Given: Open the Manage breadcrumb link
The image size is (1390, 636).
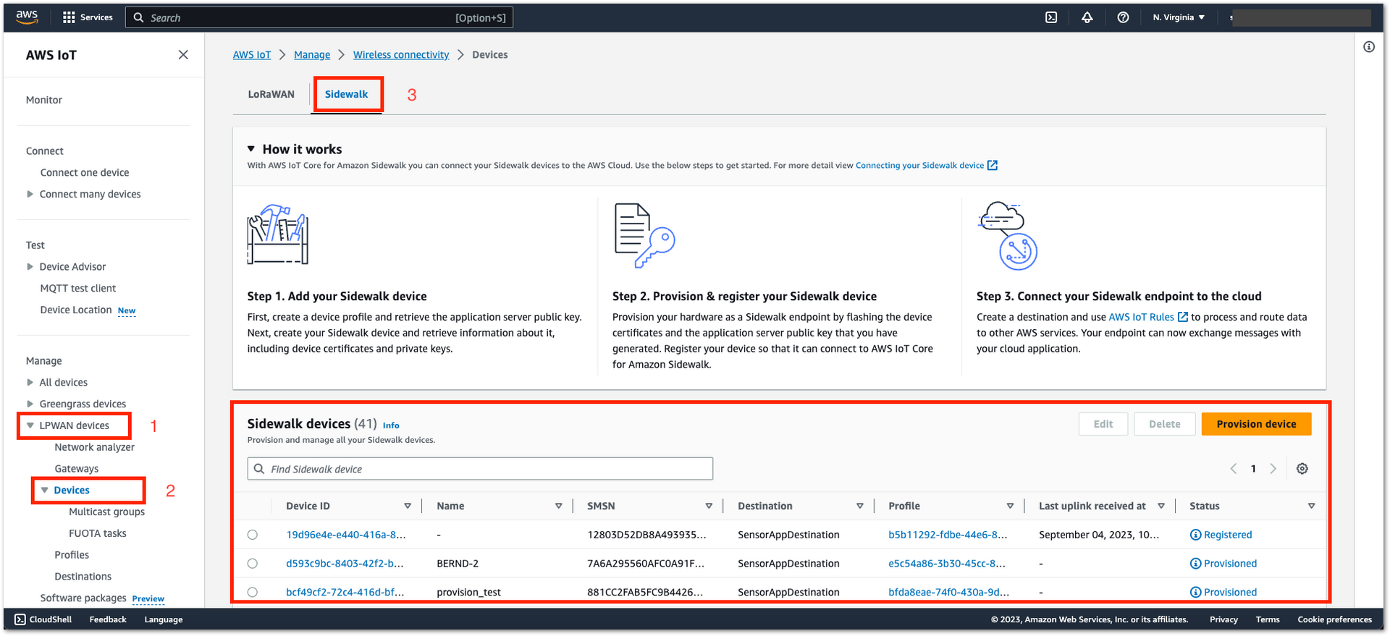Looking at the screenshot, I should [312, 55].
